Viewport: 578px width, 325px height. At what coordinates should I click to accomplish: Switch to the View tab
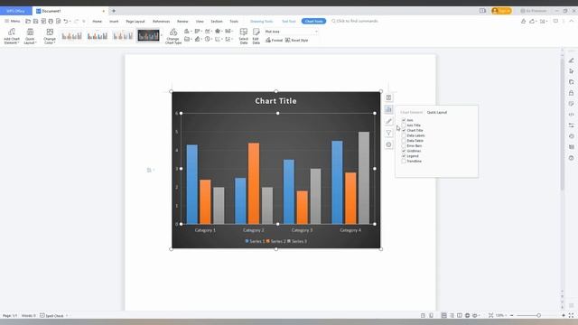[200, 22]
